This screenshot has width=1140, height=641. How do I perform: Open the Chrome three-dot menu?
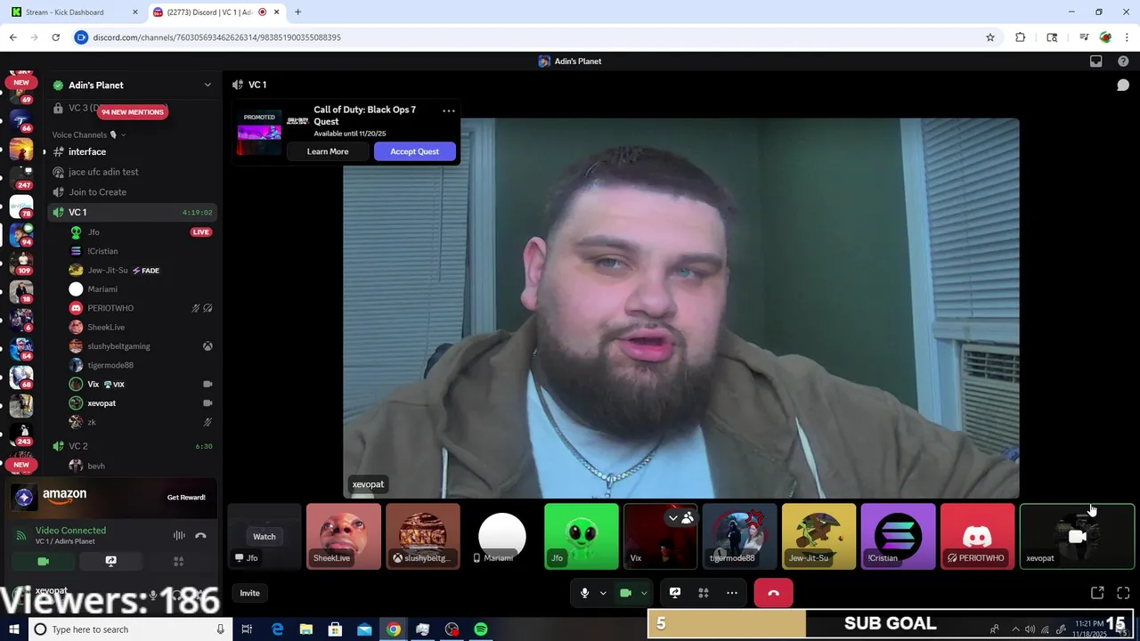pos(1127,37)
